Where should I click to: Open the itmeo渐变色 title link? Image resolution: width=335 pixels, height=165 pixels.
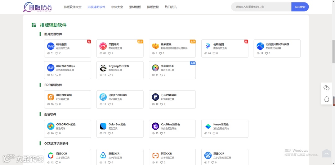click(x=221, y=124)
